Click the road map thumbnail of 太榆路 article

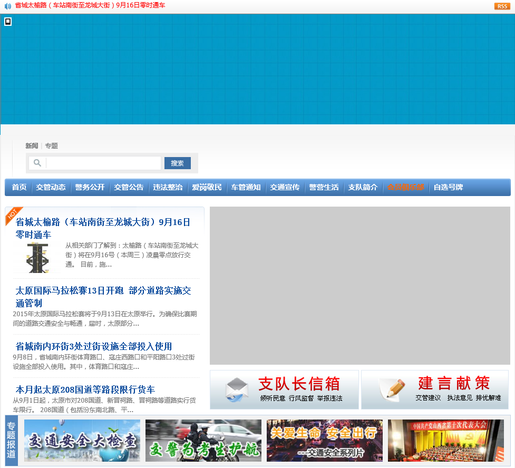click(37, 258)
